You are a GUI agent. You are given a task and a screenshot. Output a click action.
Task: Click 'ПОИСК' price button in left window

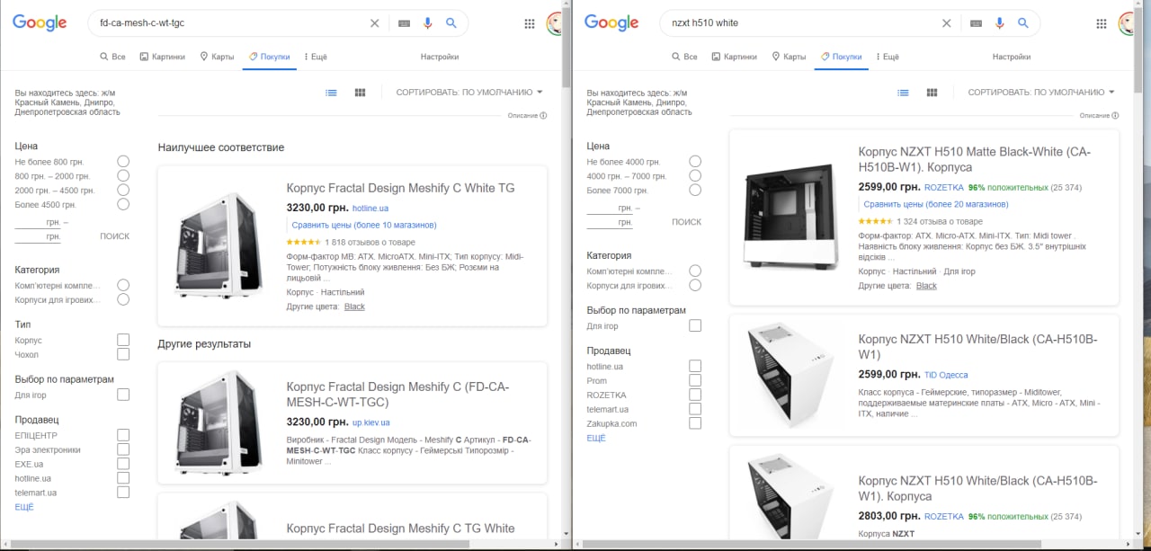pyautogui.click(x=114, y=236)
